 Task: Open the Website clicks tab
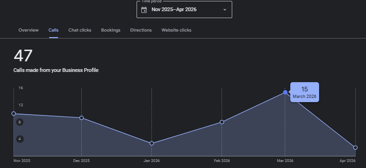coord(176,30)
